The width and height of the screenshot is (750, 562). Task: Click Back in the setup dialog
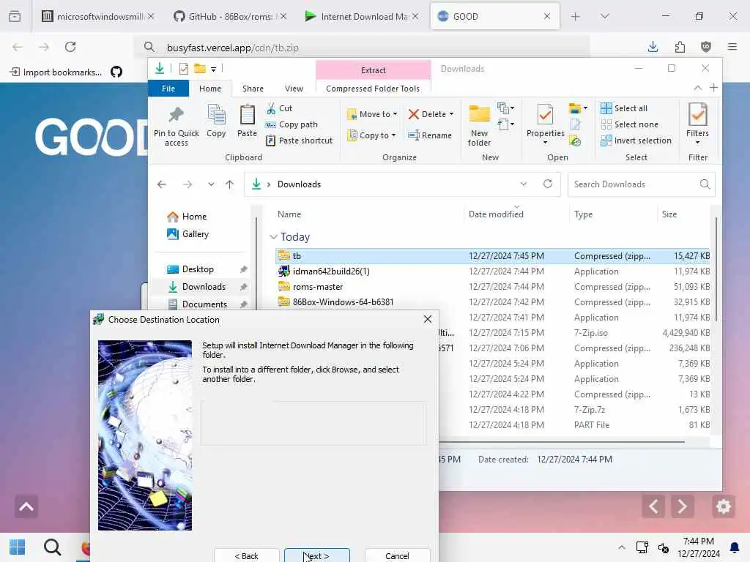point(246,556)
